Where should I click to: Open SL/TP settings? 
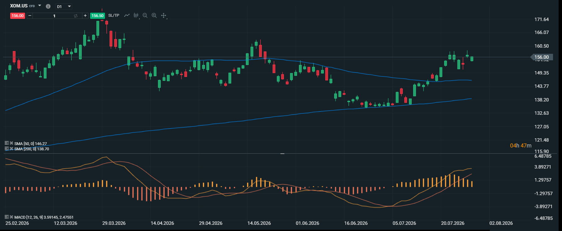pos(114,15)
